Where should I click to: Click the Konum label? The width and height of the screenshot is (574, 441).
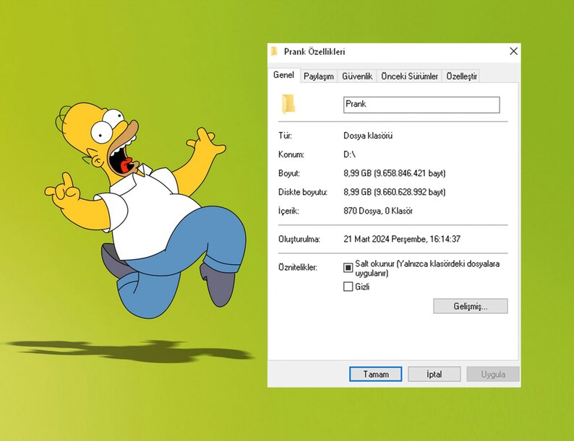click(x=291, y=154)
